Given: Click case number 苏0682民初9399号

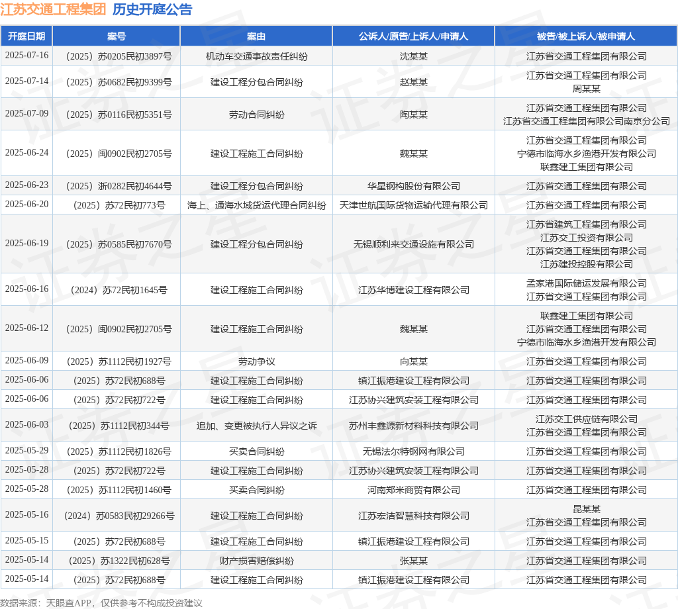Looking at the screenshot, I should (119, 82).
